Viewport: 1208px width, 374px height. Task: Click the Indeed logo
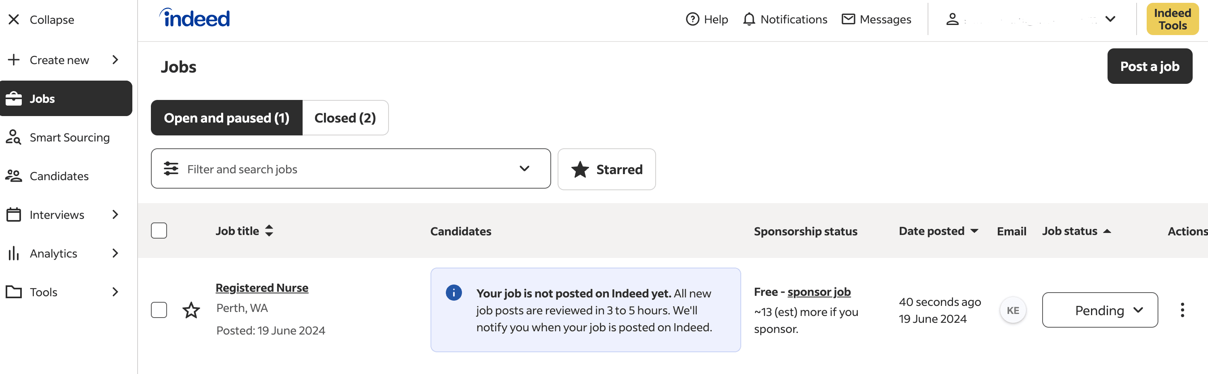pos(195,18)
